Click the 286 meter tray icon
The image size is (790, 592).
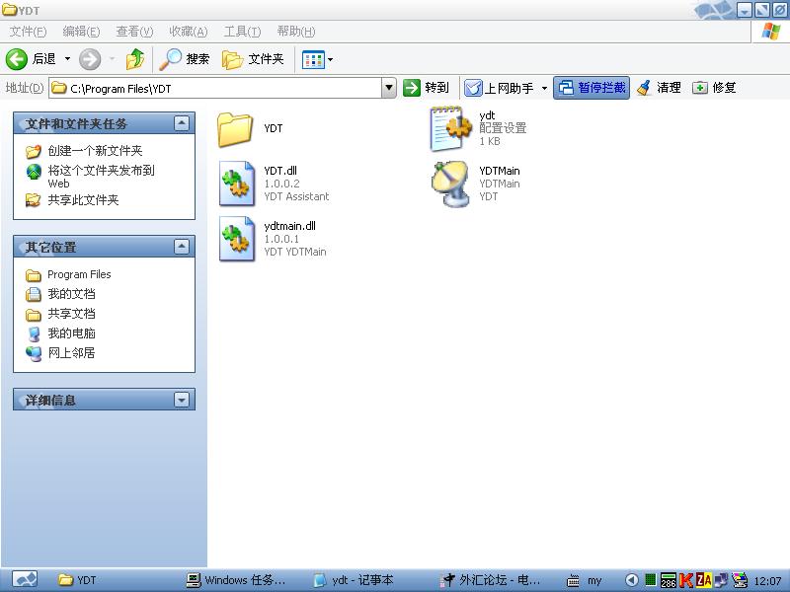coord(669,580)
